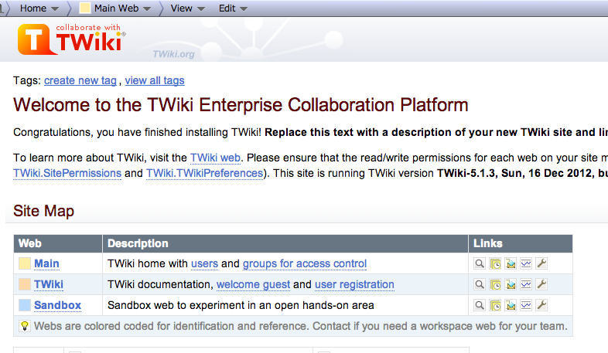Open 'groups for access control' link
Image resolution: width=608 pixels, height=353 pixels.
(305, 263)
